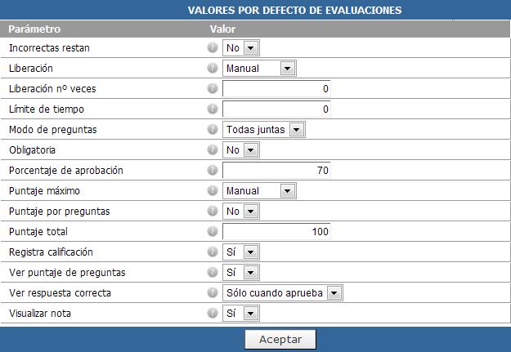This screenshot has height=352, width=511.
Task: Select the Puntaje total input box
Action: click(x=276, y=231)
